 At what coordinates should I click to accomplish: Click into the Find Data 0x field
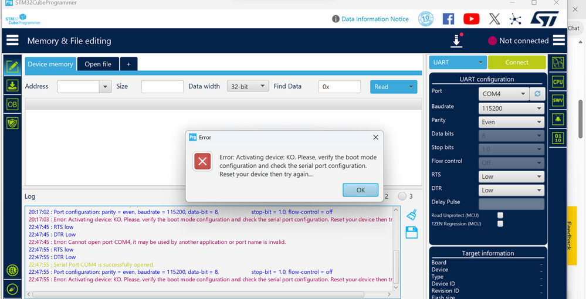(x=340, y=87)
